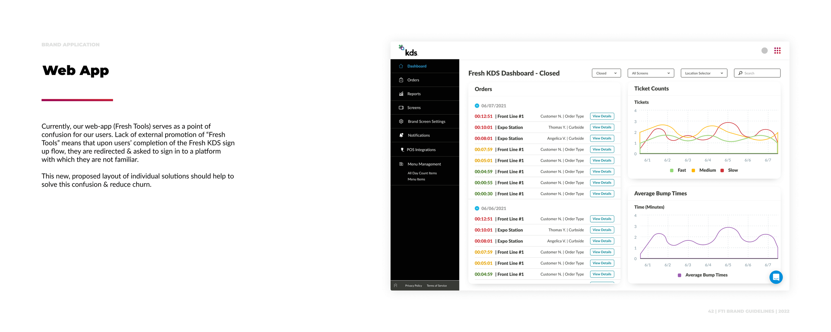Open the Location Selector dropdown
The image size is (831, 332).
[704, 73]
